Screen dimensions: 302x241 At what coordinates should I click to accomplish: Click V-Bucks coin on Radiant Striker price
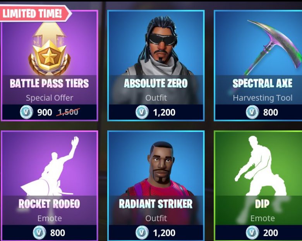coord(142,233)
